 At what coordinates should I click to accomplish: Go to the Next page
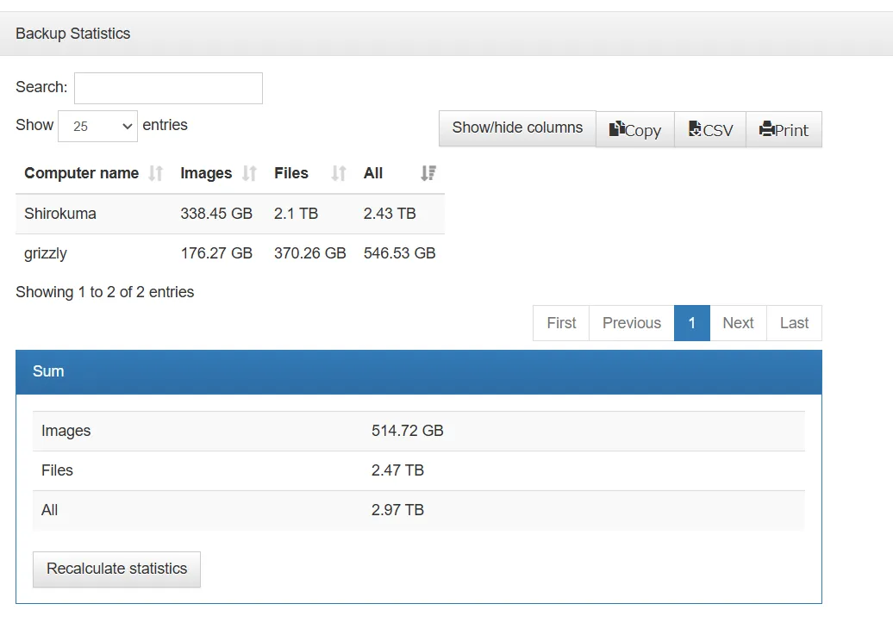pyautogui.click(x=738, y=323)
